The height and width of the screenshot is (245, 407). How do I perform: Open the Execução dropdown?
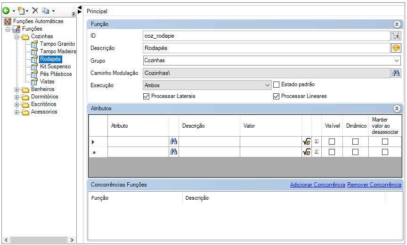(x=268, y=85)
